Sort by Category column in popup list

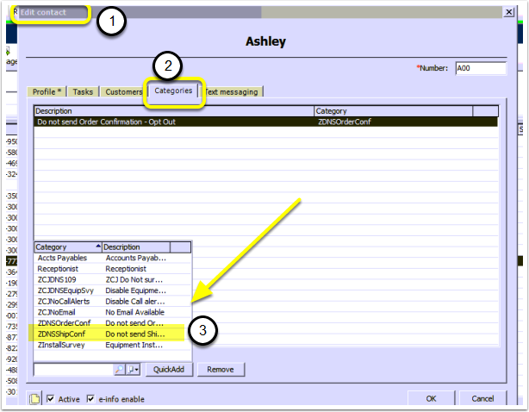tap(68, 247)
